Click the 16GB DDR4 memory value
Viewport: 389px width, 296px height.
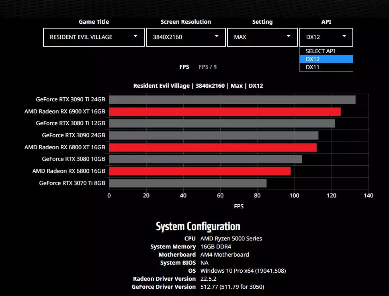215,247
